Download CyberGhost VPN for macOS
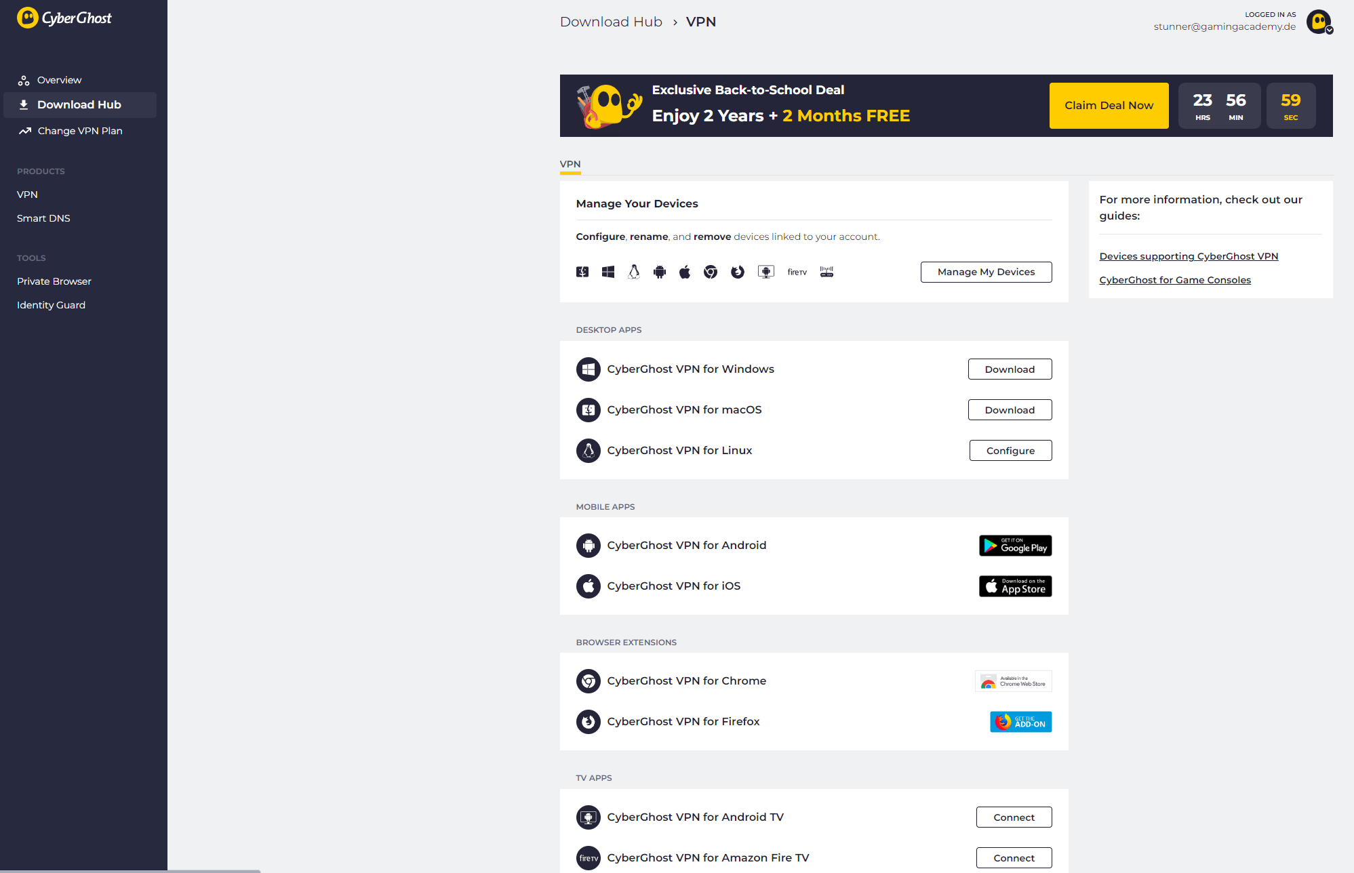This screenshot has height=873, width=1354. (1010, 410)
